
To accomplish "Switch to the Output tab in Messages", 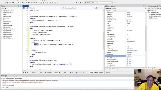I will coord(8,88).
